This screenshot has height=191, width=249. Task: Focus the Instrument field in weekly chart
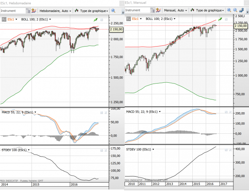point(13,11)
